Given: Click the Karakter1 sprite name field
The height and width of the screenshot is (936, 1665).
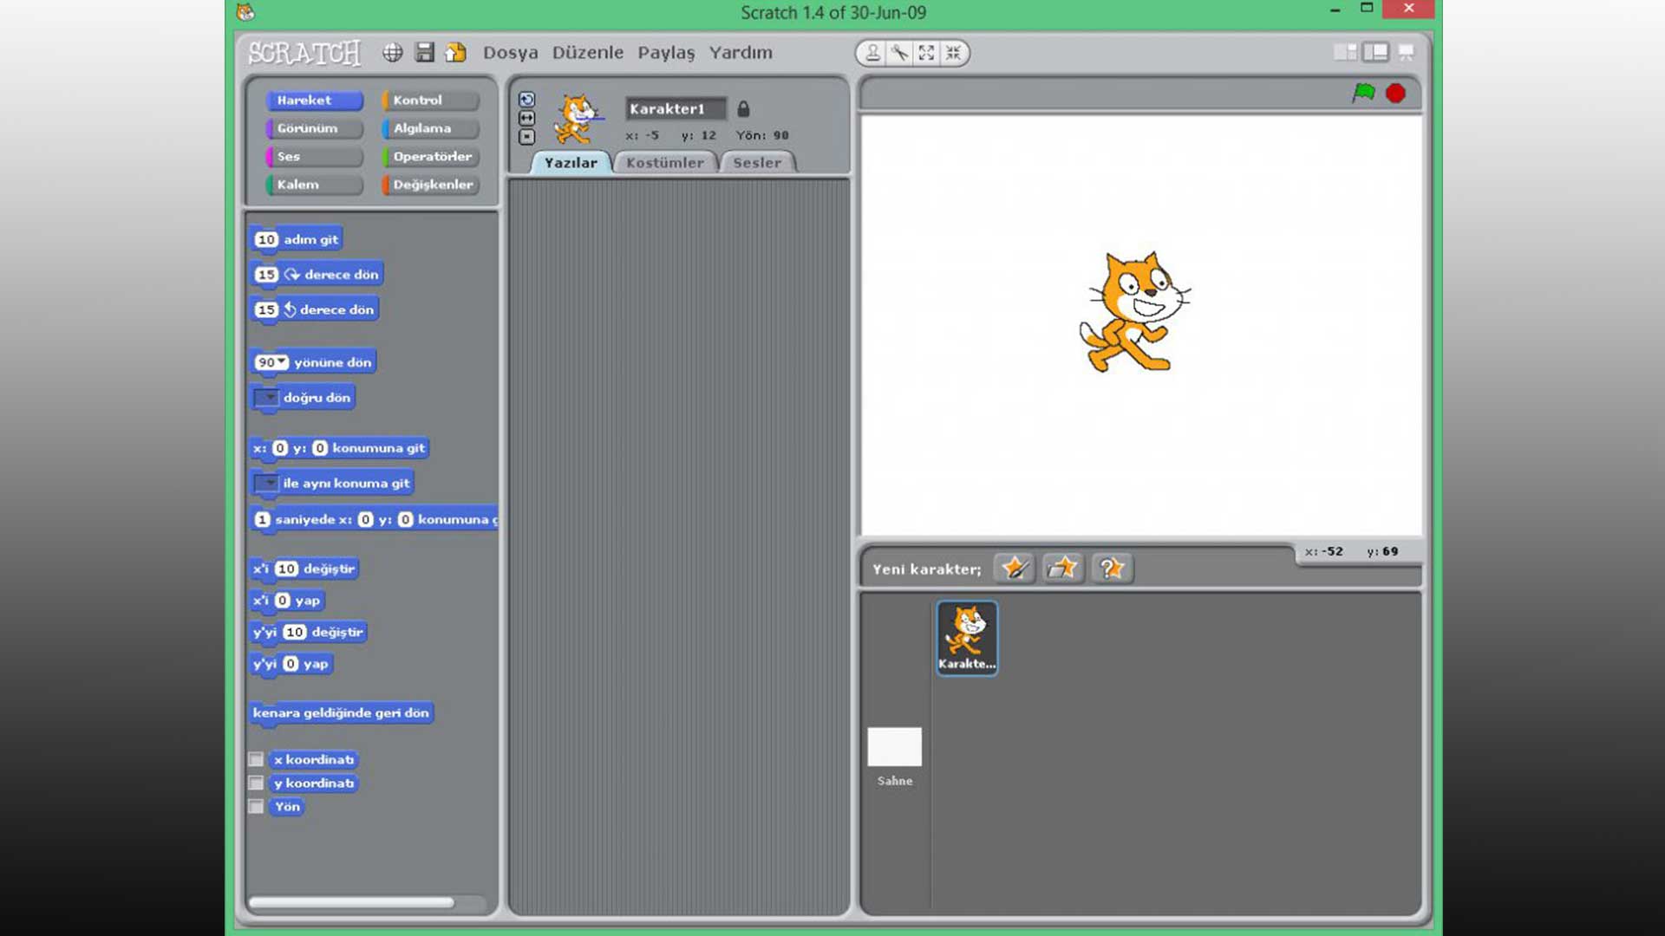Looking at the screenshot, I should click(676, 108).
